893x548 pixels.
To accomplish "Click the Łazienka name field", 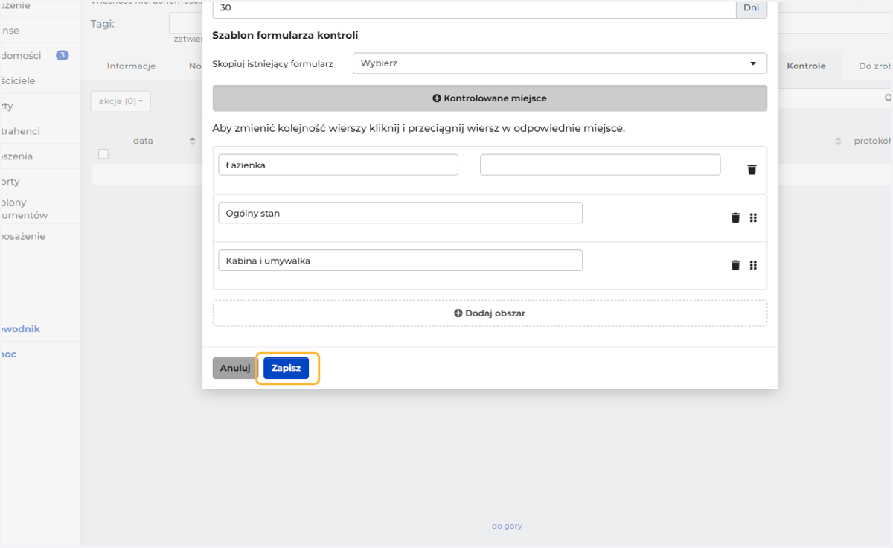I will pyautogui.click(x=338, y=165).
